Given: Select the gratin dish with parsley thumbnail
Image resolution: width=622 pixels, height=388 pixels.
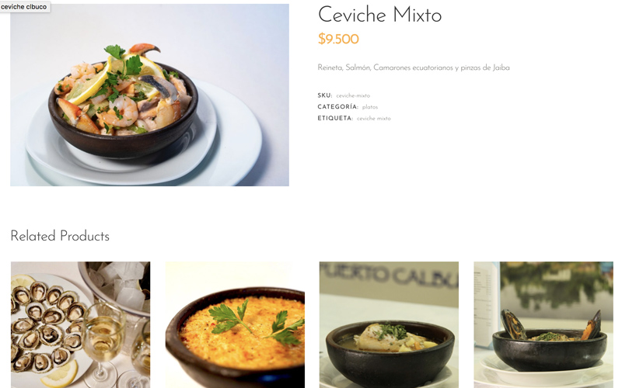Looking at the screenshot, I should (235, 324).
